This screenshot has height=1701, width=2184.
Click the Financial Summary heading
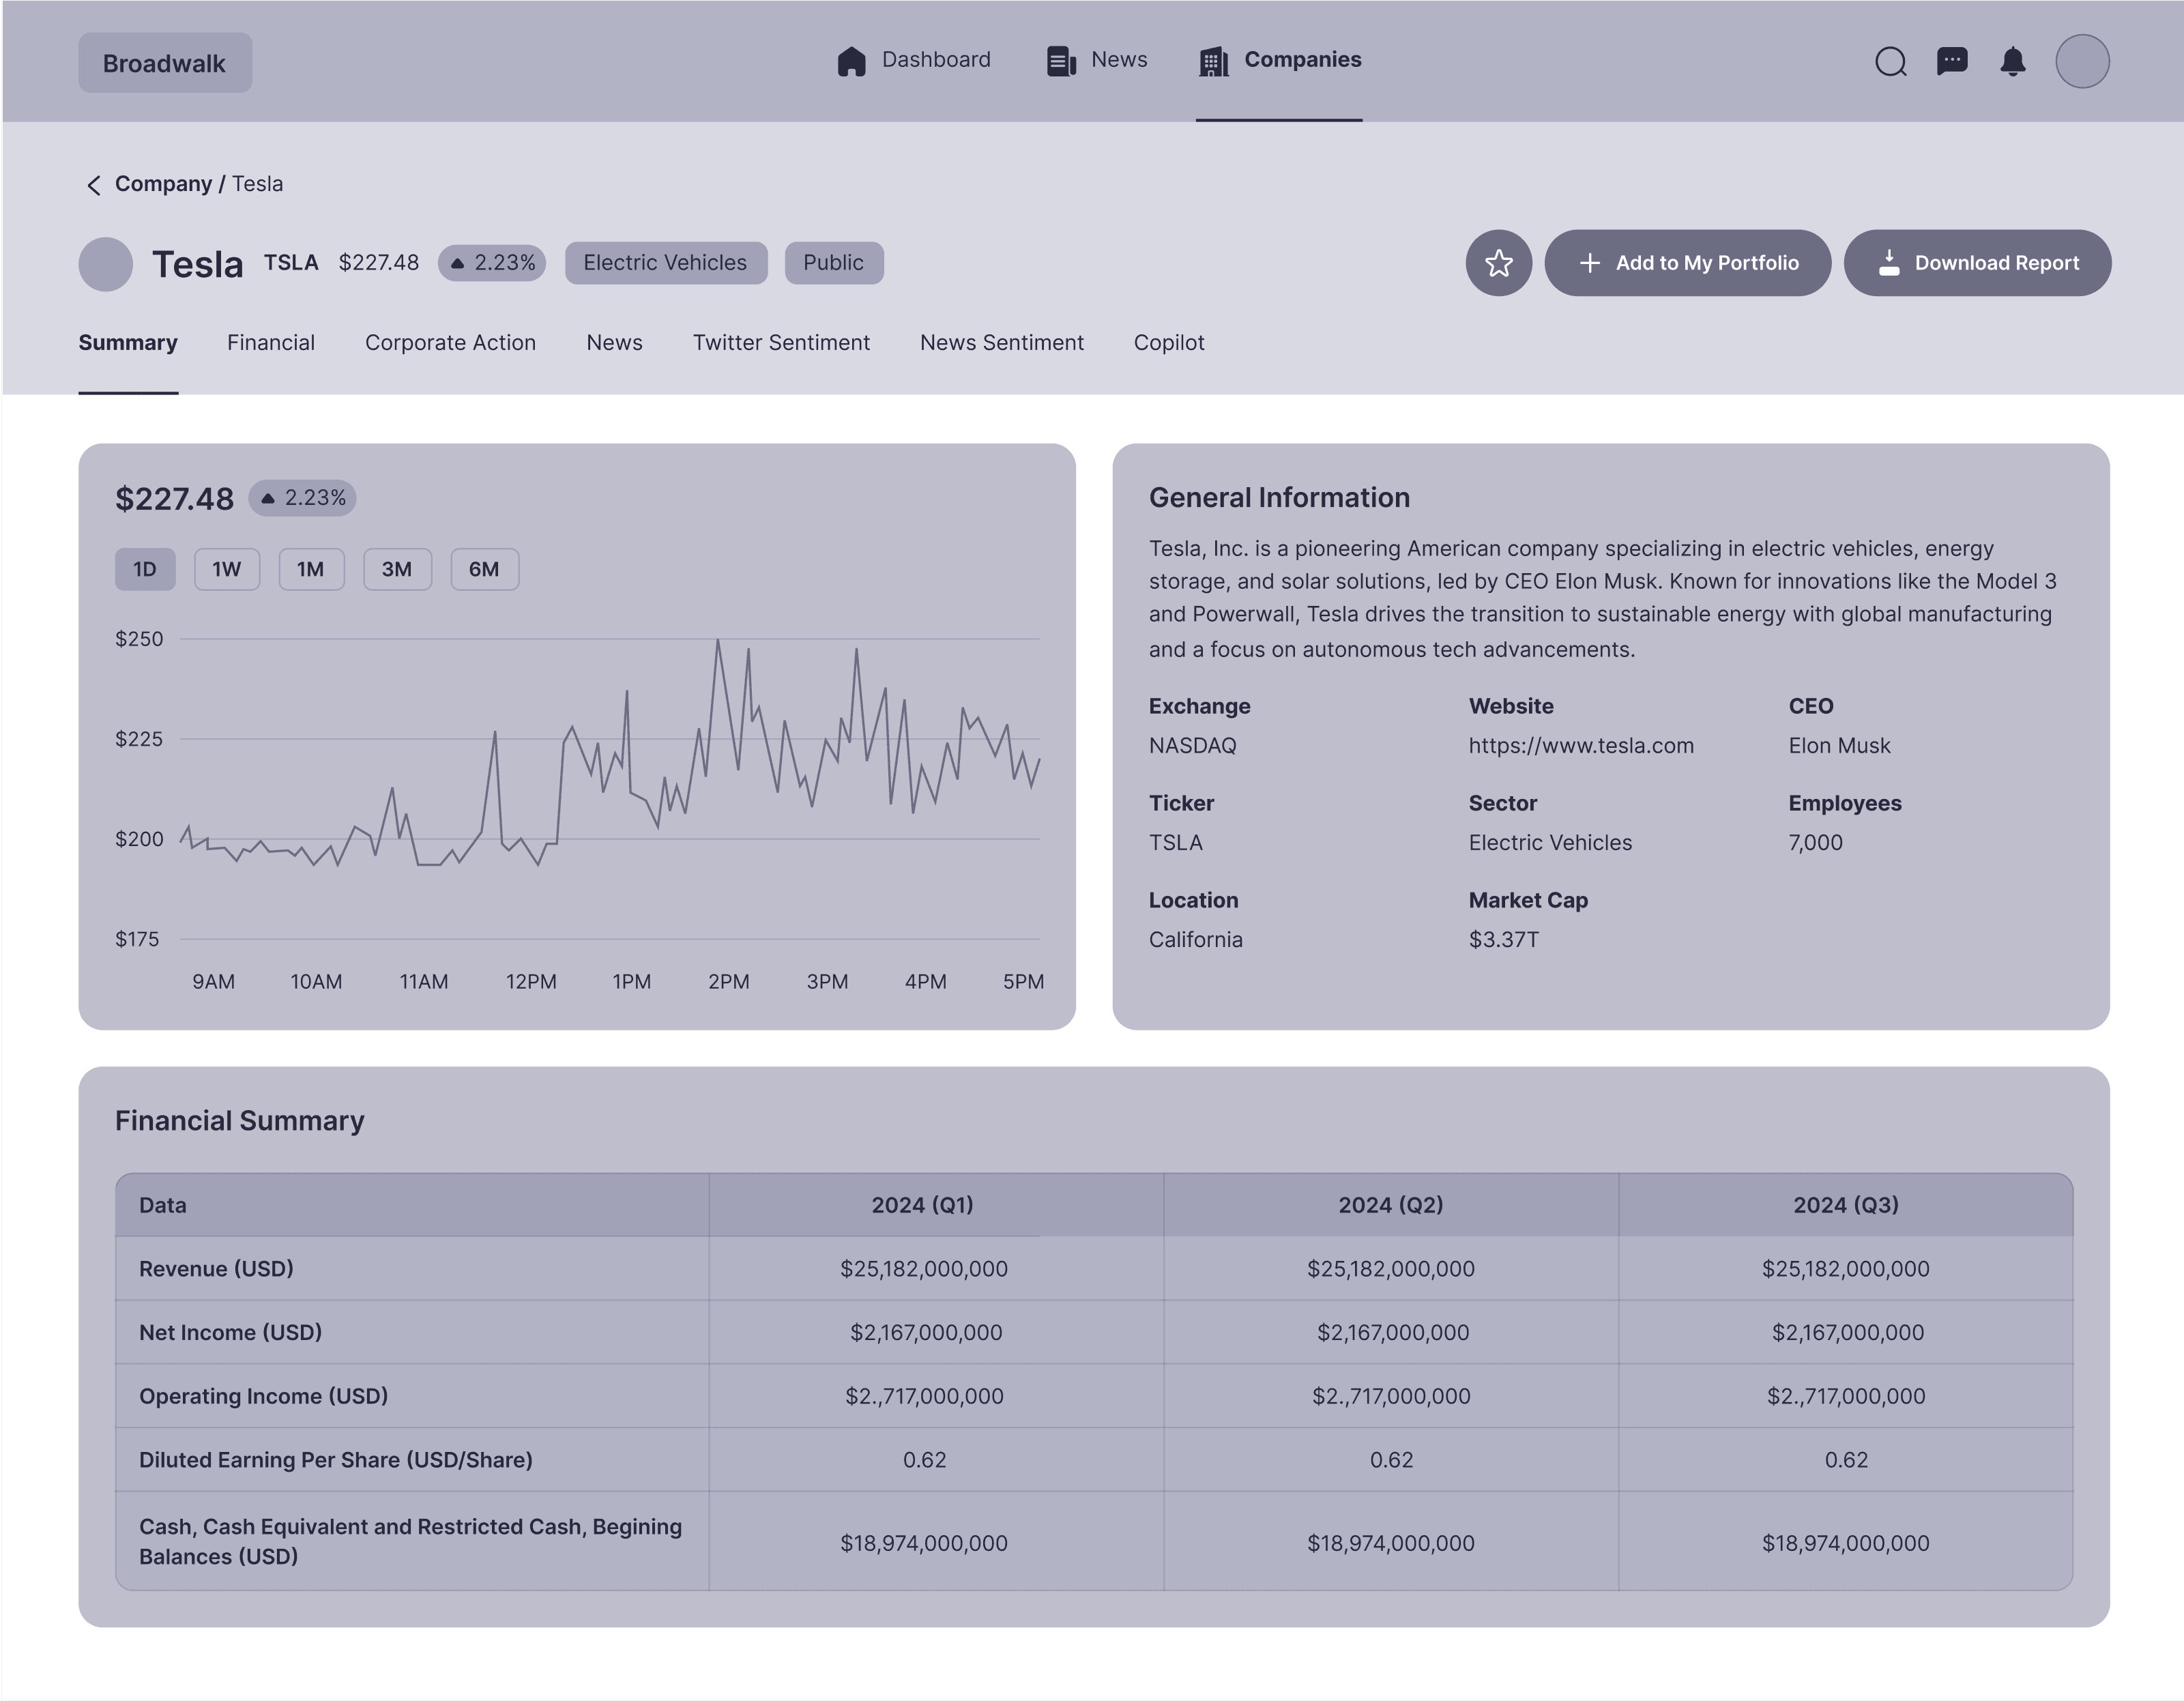(x=240, y=1121)
